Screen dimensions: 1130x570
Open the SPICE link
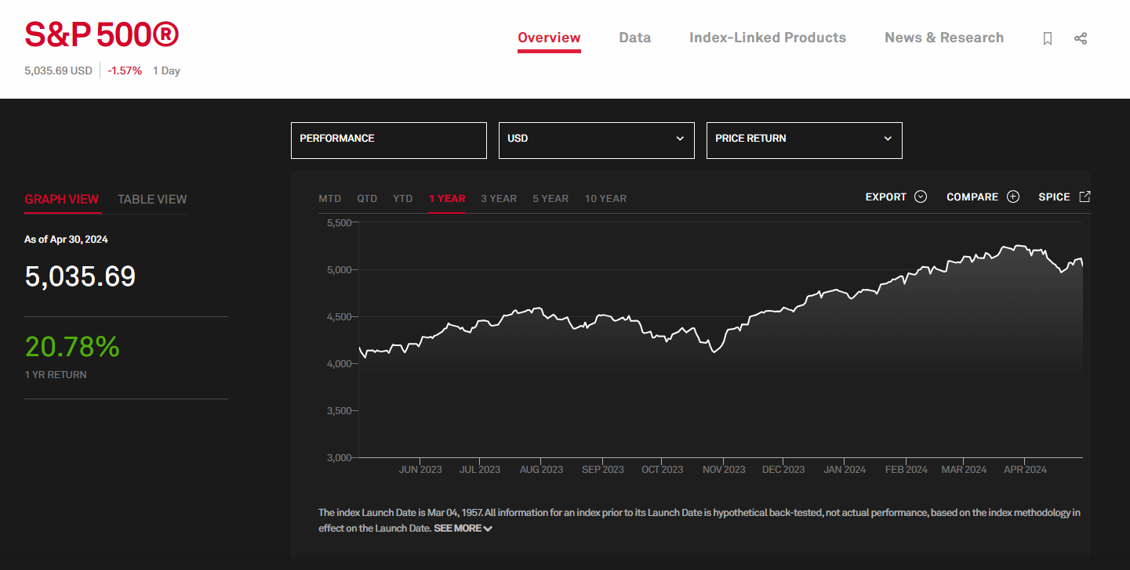[1064, 197]
